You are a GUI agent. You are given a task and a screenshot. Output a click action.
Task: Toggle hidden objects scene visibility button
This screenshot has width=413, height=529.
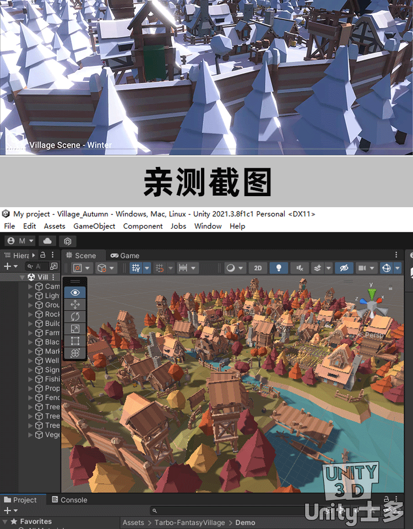click(344, 268)
